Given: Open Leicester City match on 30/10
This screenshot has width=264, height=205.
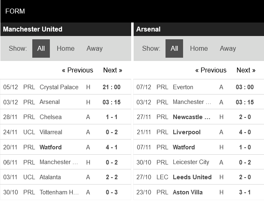Looking at the screenshot, I should (191, 162).
